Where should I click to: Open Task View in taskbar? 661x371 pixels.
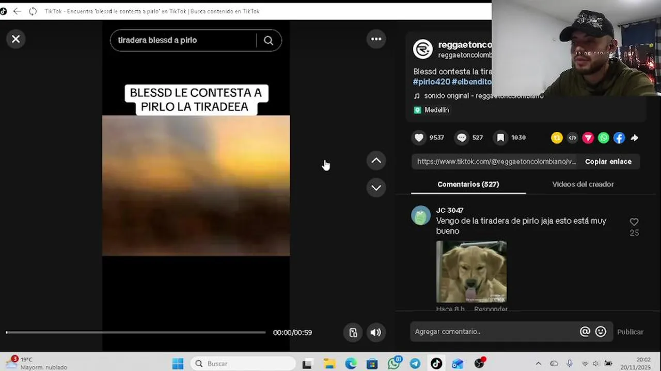pyautogui.click(x=307, y=364)
